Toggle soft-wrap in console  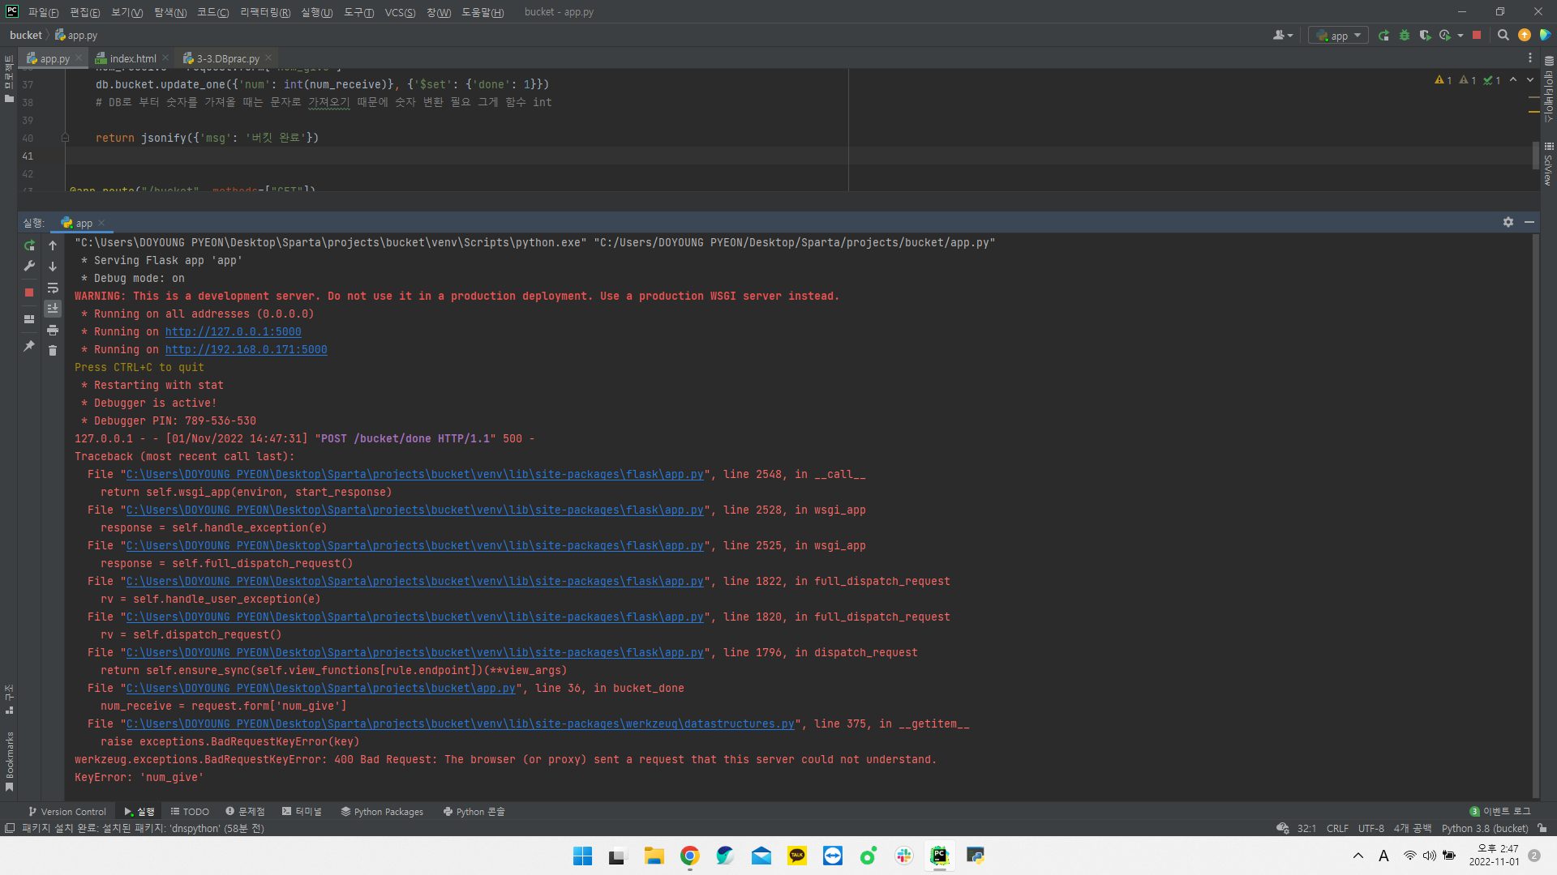tap(53, 288)
